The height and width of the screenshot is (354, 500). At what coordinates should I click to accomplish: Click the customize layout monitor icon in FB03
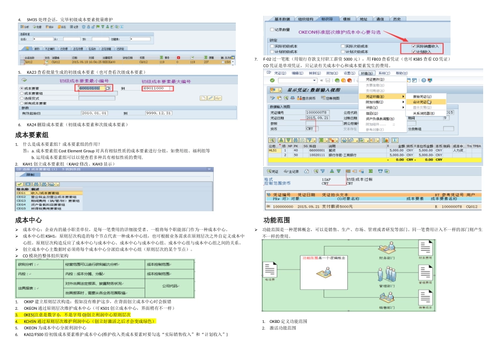[x=430, y=80]
